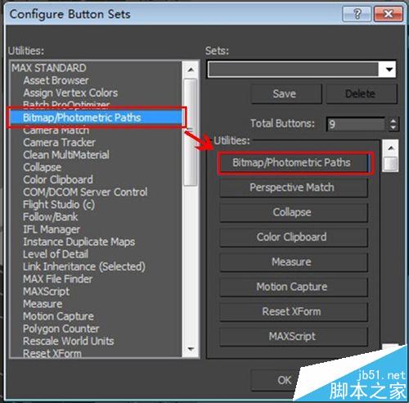
Task: Select Level of Detail in list
Action: (x=56, y=255)
